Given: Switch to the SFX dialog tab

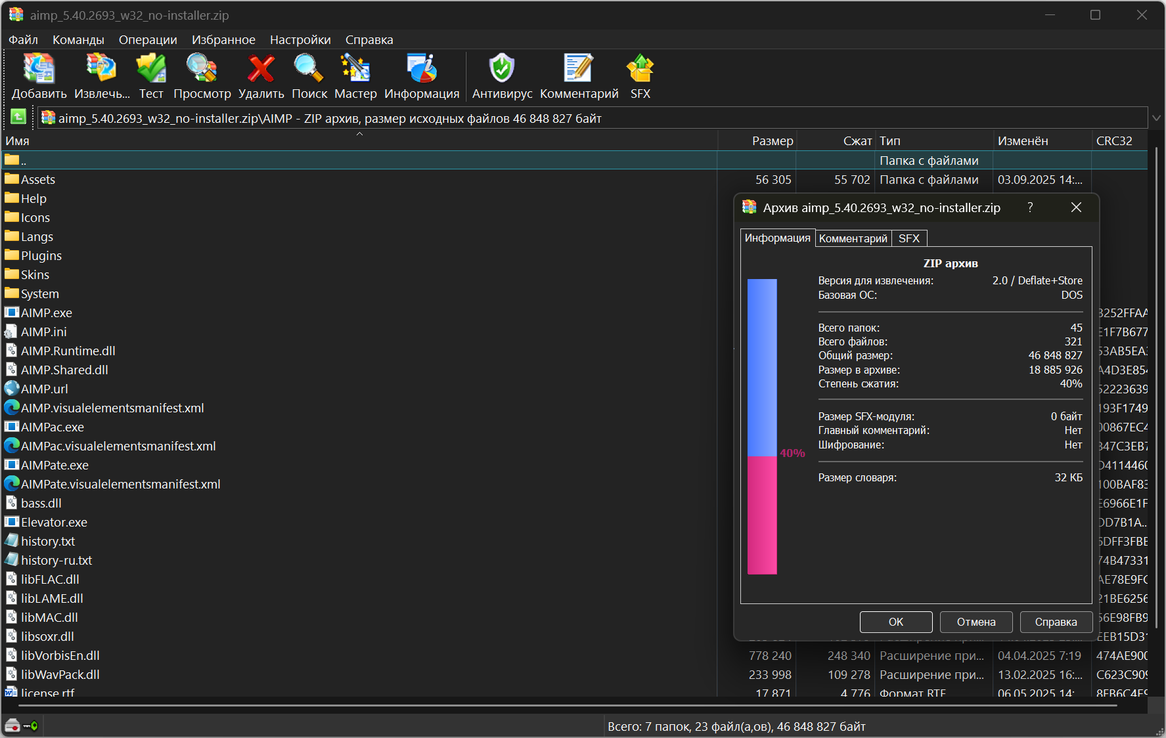Looking at the screenshot, I should (909, 238).
